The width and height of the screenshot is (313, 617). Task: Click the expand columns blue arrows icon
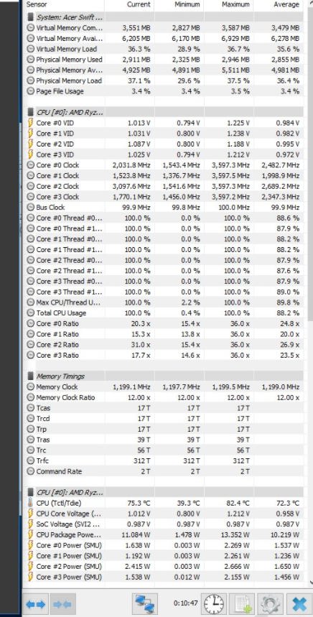click(35, 604)
